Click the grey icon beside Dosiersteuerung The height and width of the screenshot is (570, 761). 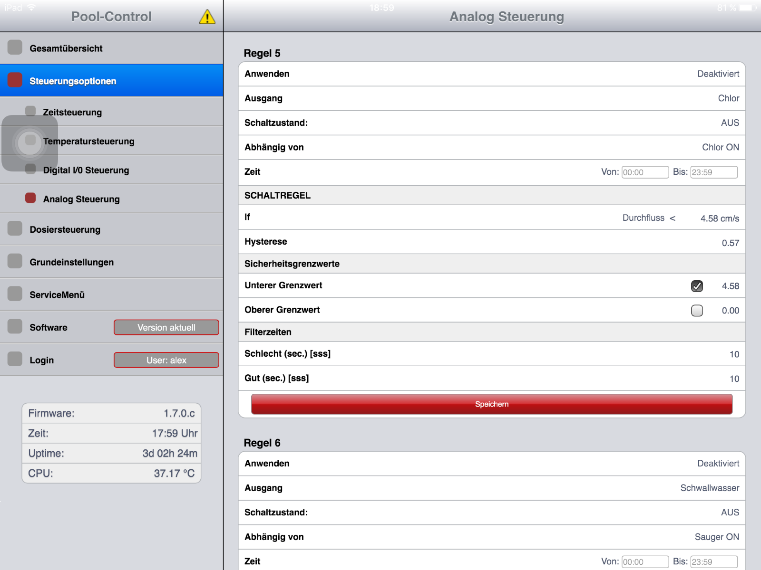15,228
